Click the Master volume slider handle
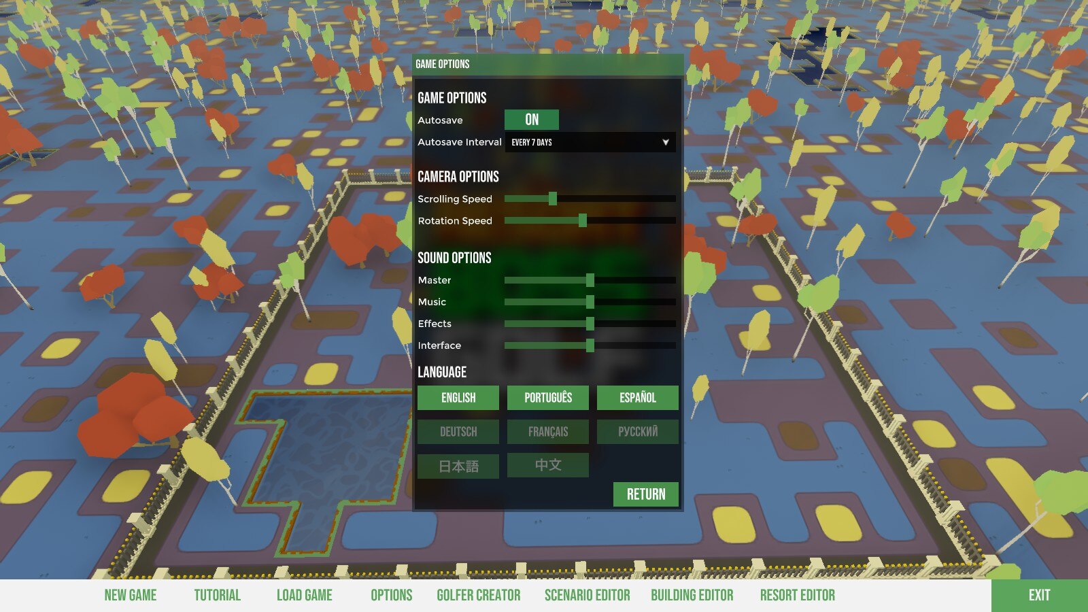Image resolution: width=1088 pixels, height=612 pixels. [x=590, y=280]
